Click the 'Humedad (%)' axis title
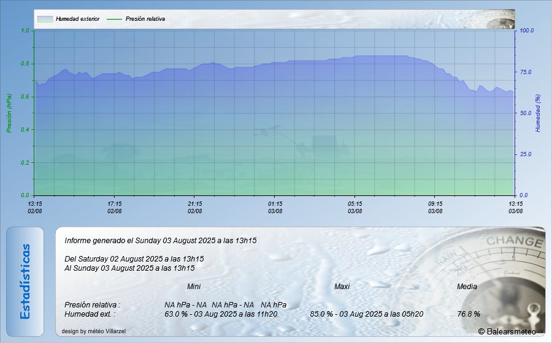The width and height of the screenshot is (552, 343). tap(537, 113)
